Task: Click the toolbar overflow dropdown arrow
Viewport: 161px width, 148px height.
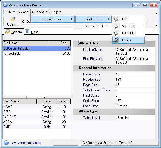Action: click(156, 26)
